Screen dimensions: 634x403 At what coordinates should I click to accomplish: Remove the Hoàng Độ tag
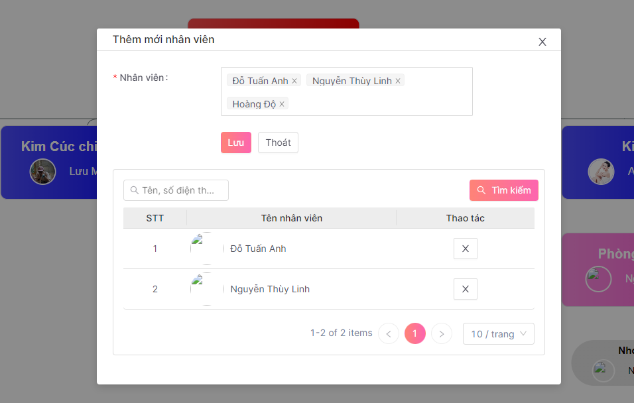point(282,104)
